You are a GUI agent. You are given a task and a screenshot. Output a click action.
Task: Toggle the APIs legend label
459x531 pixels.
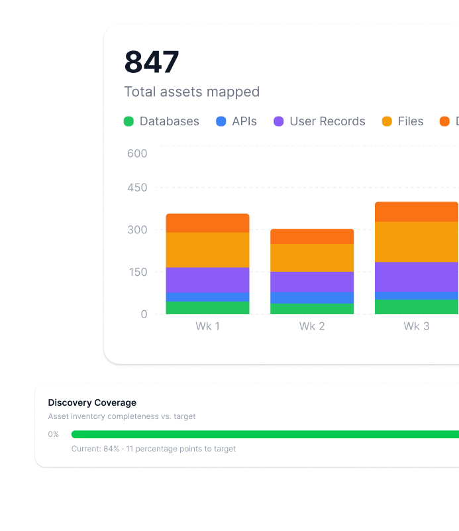(244, 121)
